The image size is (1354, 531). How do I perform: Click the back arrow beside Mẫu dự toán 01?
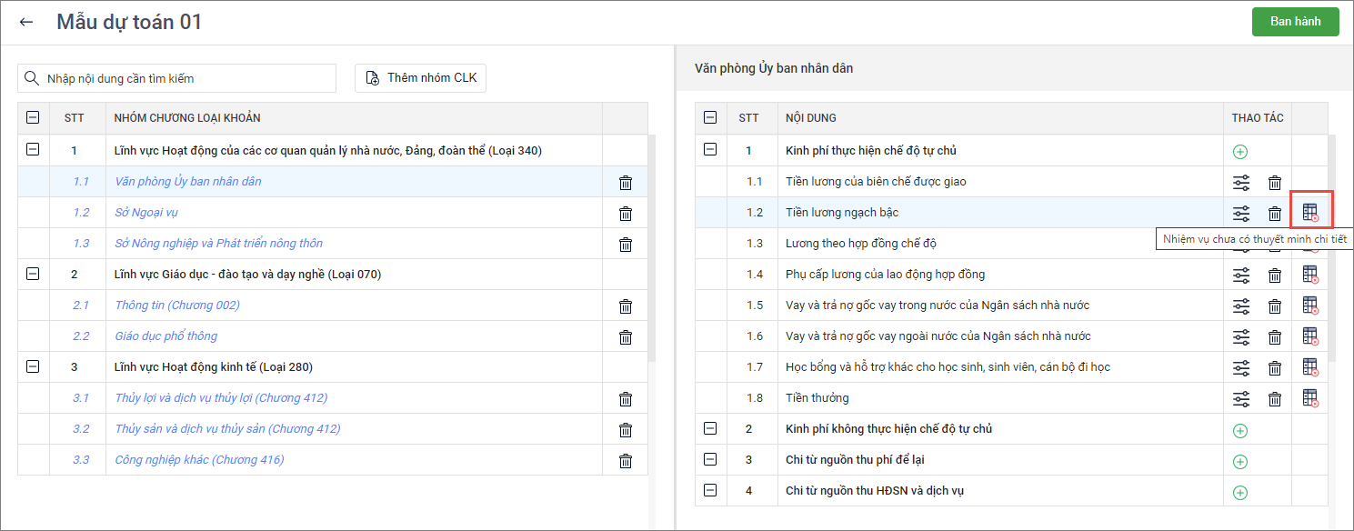pyautogui.click(x=26, y=22)
